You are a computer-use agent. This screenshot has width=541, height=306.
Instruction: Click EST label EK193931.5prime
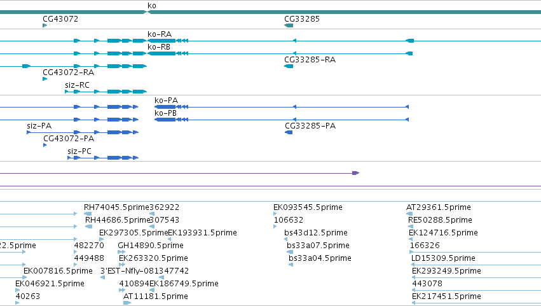203,233
